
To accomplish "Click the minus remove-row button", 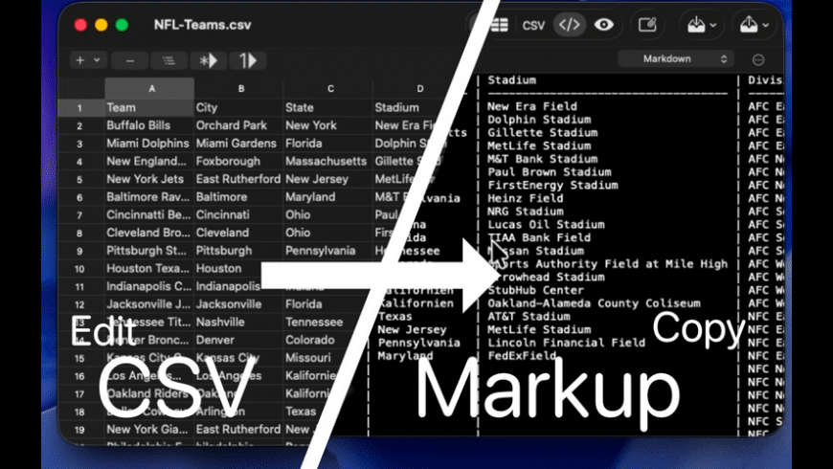I will (129, 60).
